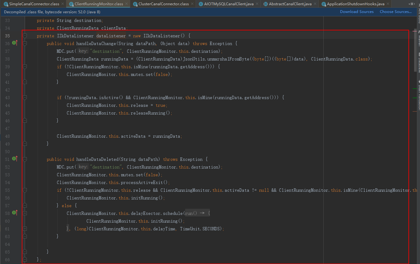Screen dimensions: 420x264
Task: Close the SimpleCanalConnector.class tab
Action: [x=63, y=4]
